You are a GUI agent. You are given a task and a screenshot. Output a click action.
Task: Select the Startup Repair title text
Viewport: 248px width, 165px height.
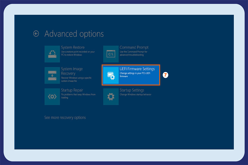[72, 90]
